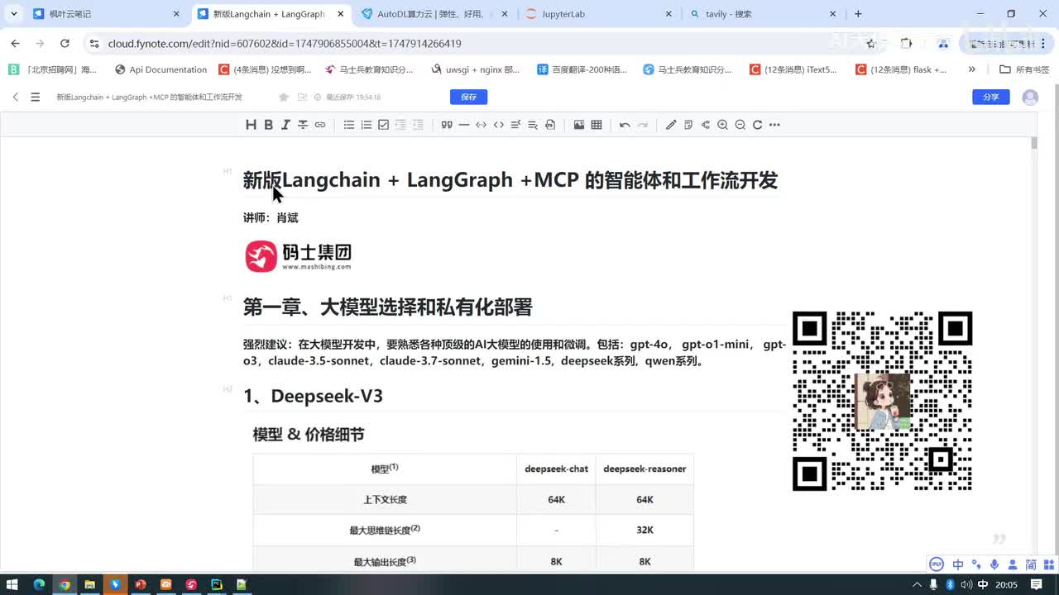1059x595 pixels.
Task: Open the Api Documentation bookmark
Action: (x=161, y=69)
